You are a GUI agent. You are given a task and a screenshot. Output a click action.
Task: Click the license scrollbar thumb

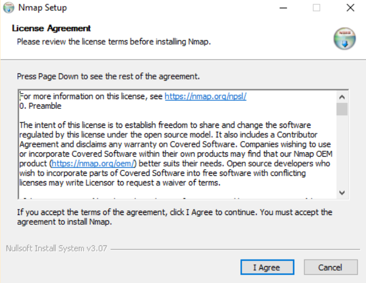click(342, 109)
